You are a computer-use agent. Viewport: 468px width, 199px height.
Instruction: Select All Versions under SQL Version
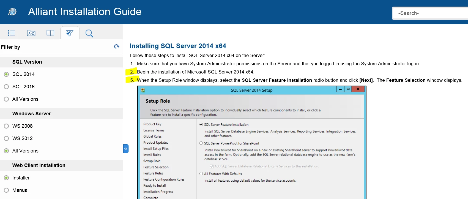click(x=6, y=99)
